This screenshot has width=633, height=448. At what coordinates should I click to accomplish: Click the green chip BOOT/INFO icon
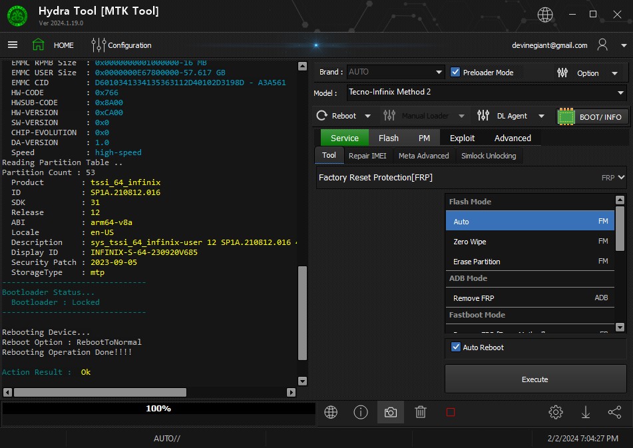(566, 117)
